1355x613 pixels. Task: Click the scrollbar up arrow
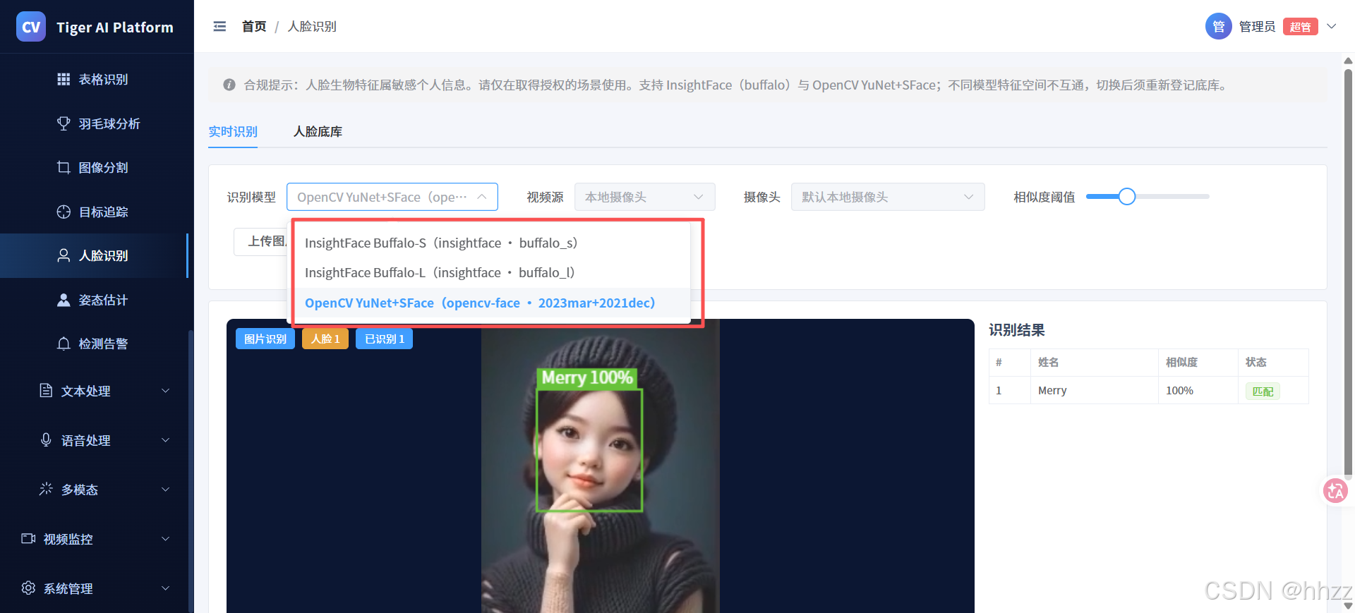(1348, 61)
